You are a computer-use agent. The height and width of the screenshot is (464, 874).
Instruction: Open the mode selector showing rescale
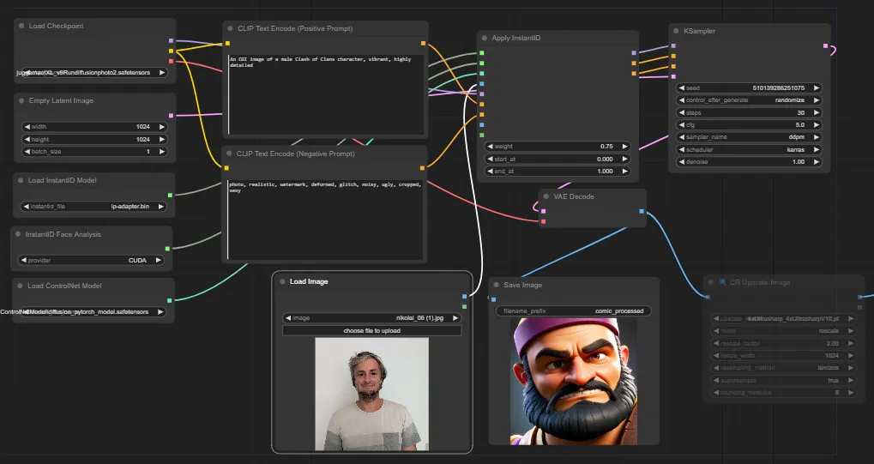(x=784, y=331)
